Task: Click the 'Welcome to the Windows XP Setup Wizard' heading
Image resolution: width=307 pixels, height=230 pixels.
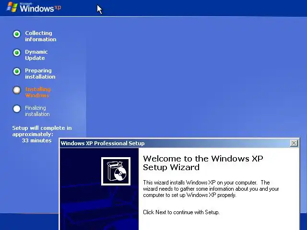Action: tap(203, 163)
